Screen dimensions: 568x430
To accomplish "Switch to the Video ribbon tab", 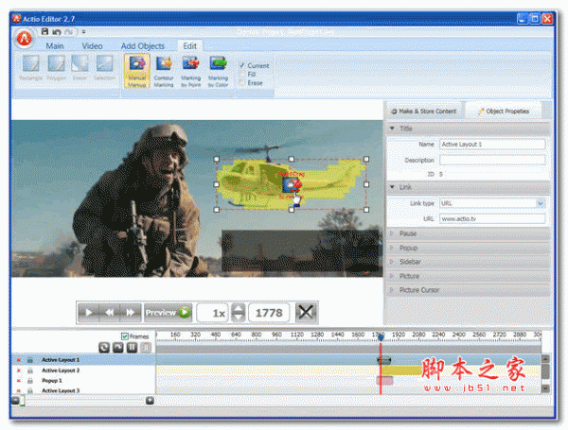I will point(92,46).
